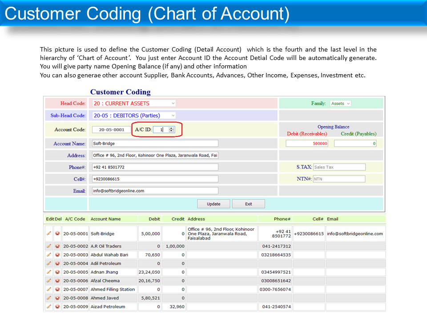Click delete icon for Soft-Bridge row
Image resolution: width=427 pixels, height=320 pixels.
57,233
